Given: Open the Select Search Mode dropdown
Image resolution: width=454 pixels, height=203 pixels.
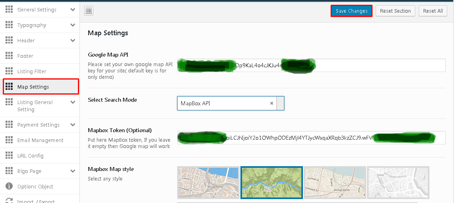Looking at the screenshot, I should click(x=280, y=103).
